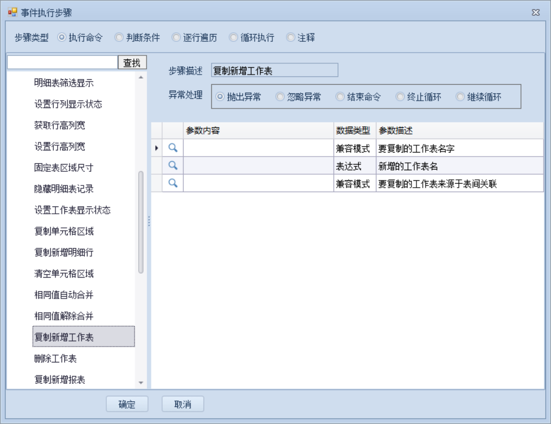
Task: Click the 参数内容 column header
Action: coord(258,131)
